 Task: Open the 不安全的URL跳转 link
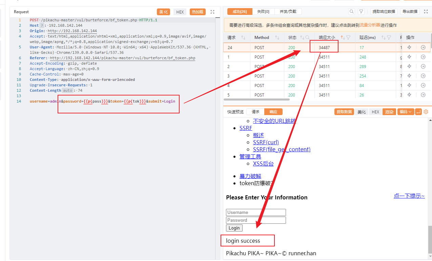pos(274,121)
